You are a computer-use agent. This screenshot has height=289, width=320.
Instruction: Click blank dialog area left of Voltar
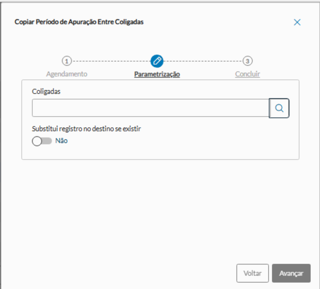click(x=125, y=273)
